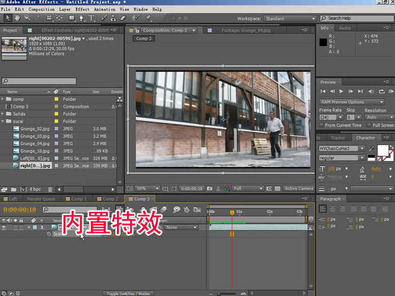
Task: Open the Composition menu
Action: (41, 9)
